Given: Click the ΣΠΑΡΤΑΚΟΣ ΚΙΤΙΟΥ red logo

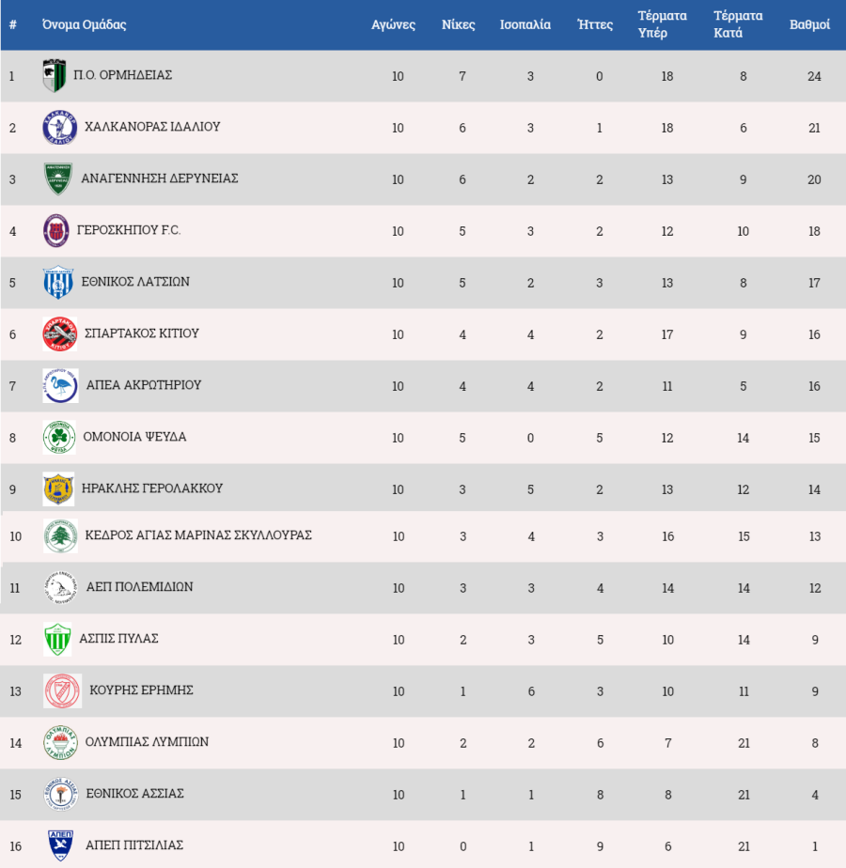Looking at the screenshot, I should (60, 333).
